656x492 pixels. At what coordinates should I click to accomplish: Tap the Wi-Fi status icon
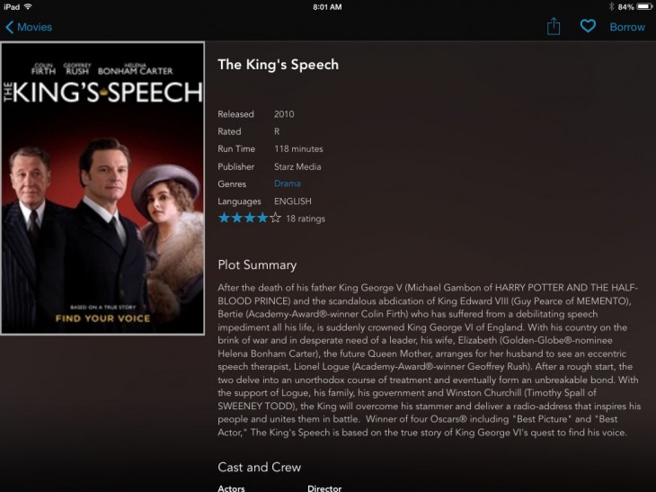click(x=28, y=6)
